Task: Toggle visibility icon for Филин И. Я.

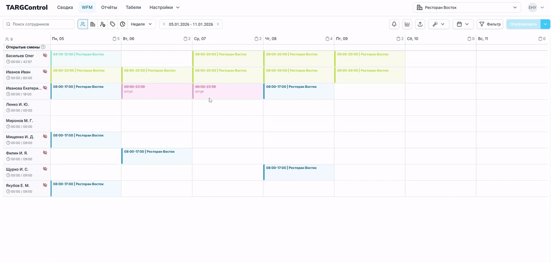Action: 45,153
